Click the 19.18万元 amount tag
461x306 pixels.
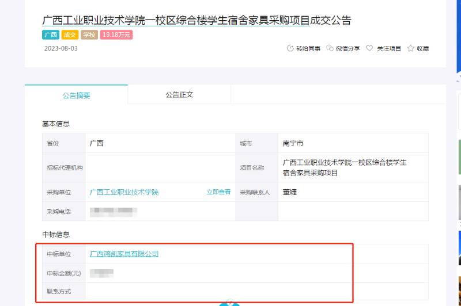tap(116, 35)
